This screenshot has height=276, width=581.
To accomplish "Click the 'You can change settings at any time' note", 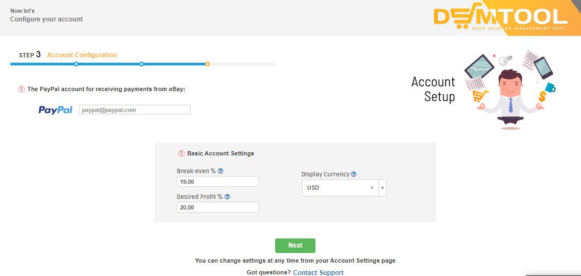I will coord(295,260).
